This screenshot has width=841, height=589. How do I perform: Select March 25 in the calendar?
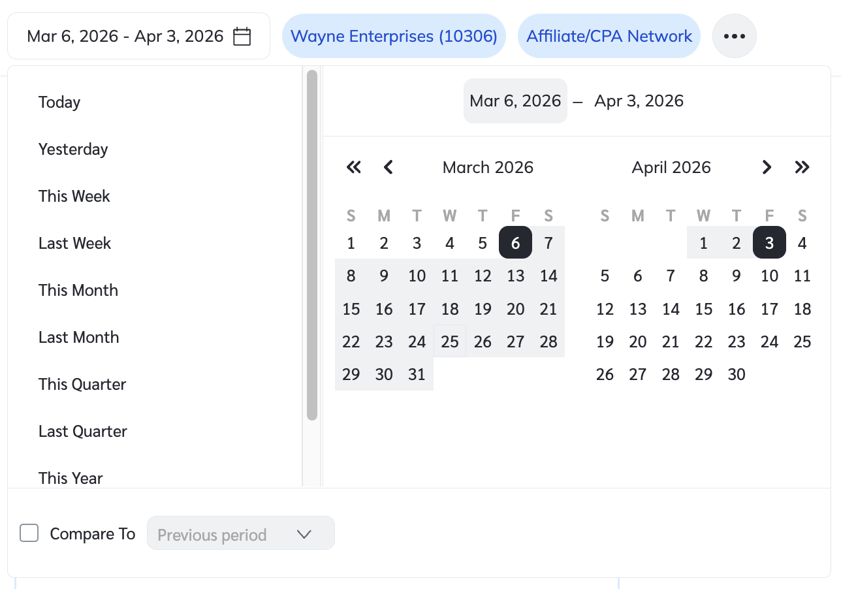(x=450, y=342)
